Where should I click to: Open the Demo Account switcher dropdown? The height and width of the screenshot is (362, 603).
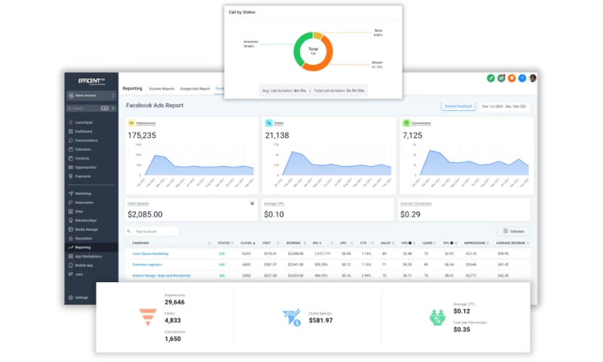[x=91, y=95]
